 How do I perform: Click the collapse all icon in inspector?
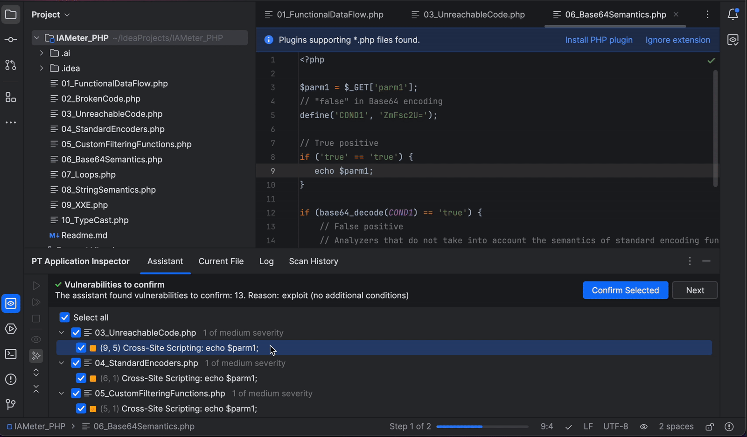click(x=36, y=389)
